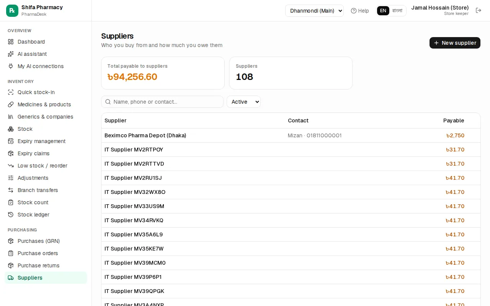490x306 pixels.
Task: Click the My AI connections plug icon
Action: (11, 66)
